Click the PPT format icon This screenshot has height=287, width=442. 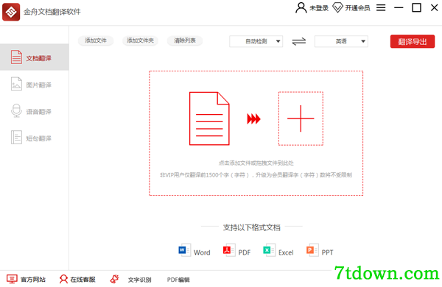tap(312, 250)
